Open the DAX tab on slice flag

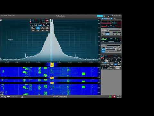point(48,25)
